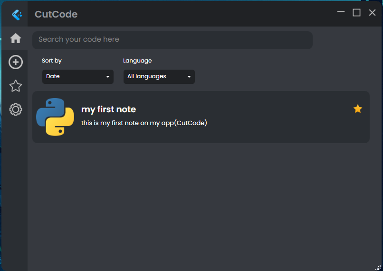Toggle favorite star on my first note
The width and height of the screenshot is (383, 271).
(x=358, y=108)
